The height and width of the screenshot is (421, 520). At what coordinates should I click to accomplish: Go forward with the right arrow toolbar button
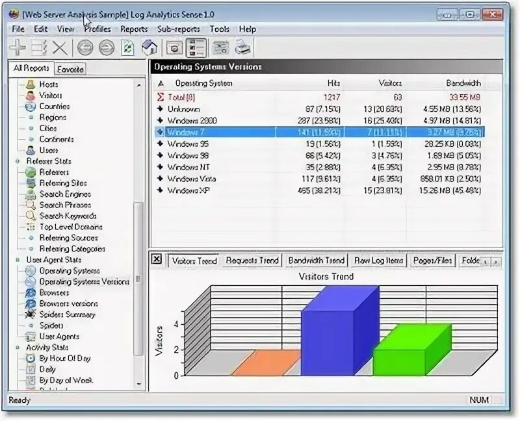tap(107, 48)
